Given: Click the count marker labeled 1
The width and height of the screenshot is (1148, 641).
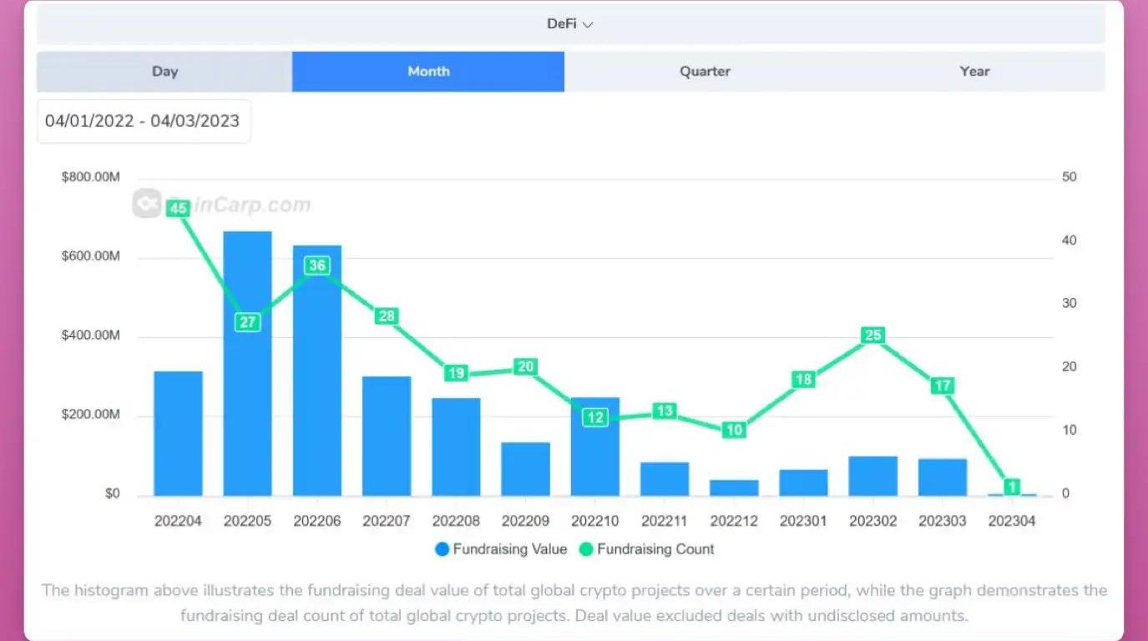Looking at the screenshot, I should tap(1012, 487).
